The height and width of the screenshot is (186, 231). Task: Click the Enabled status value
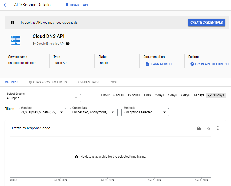point(104,63)
